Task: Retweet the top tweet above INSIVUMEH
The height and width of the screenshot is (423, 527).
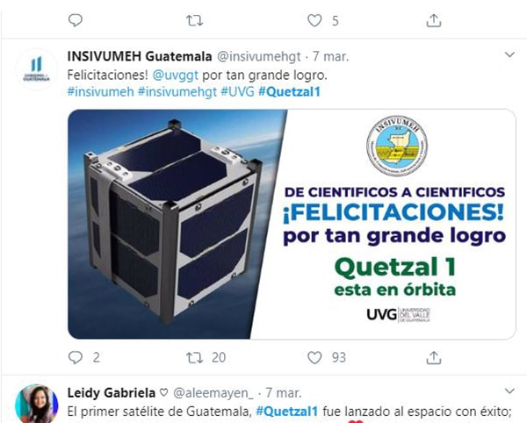Action: coord(195,21)
